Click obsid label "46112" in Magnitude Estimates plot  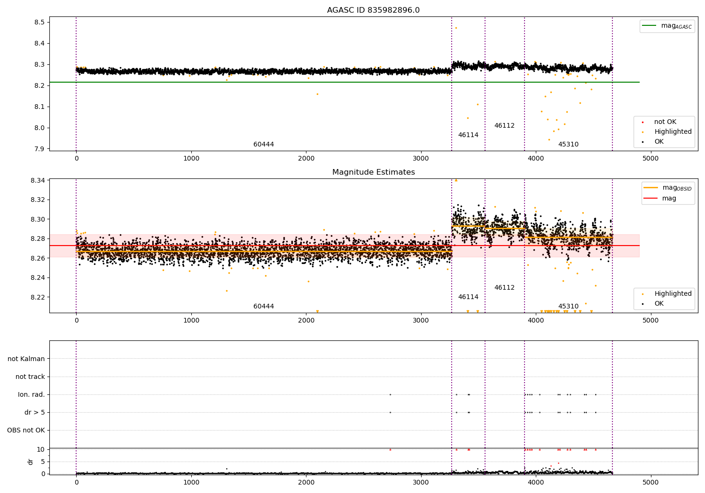504,288
